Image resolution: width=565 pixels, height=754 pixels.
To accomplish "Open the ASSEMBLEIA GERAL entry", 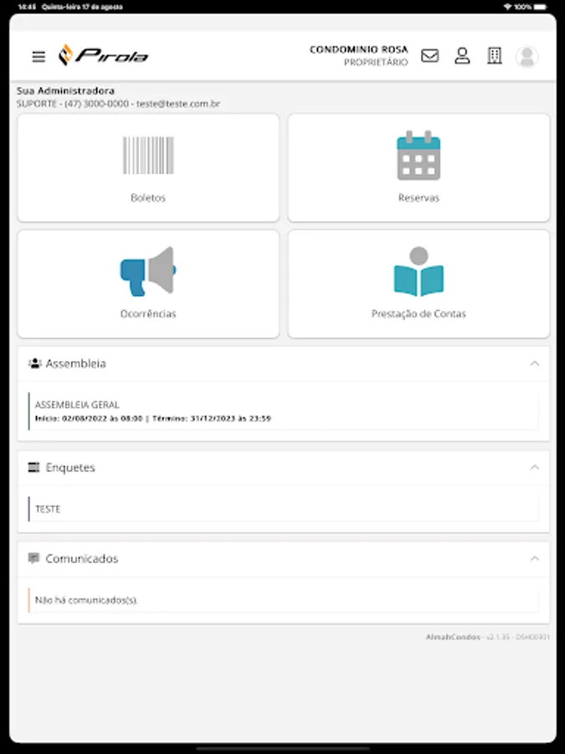I will [284, 411].
